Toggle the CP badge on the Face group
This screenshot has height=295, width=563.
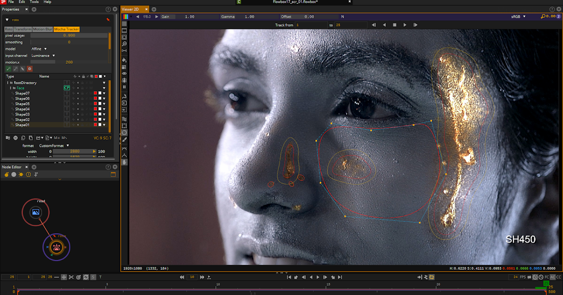(67, 88)
